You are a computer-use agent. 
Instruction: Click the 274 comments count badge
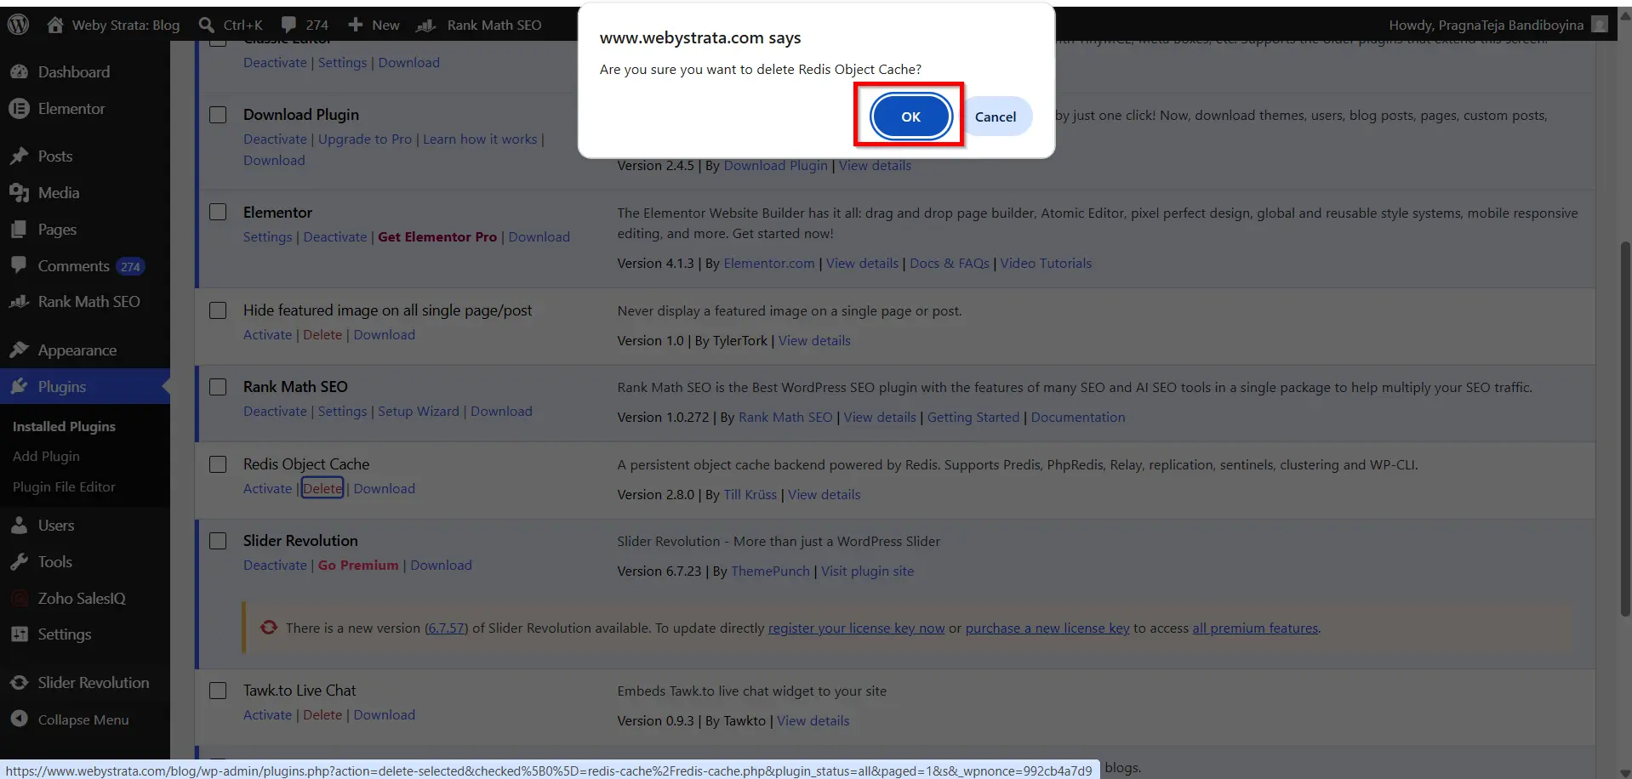(130, 266)
